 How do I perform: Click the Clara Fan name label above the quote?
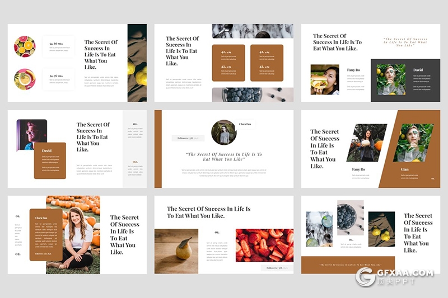[x=246, y=124]
